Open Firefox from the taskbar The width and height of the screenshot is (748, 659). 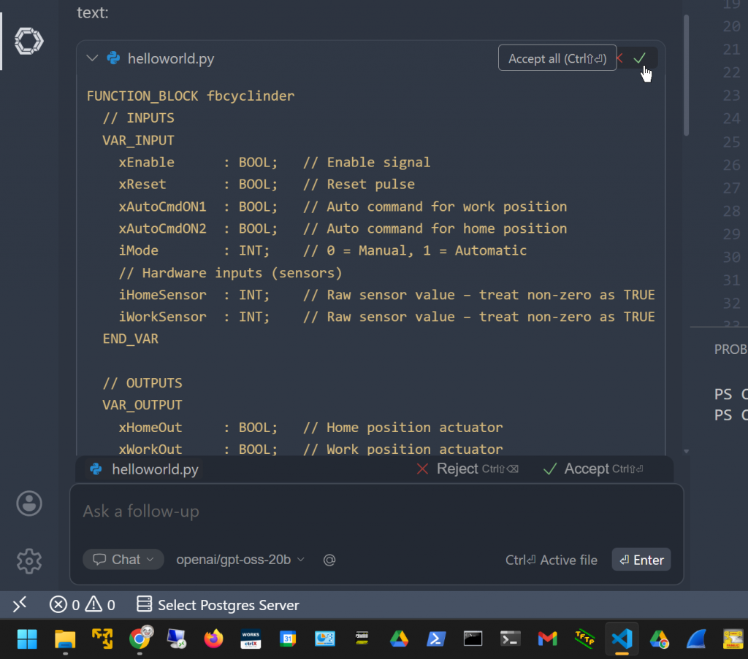(x=213, y=639)
